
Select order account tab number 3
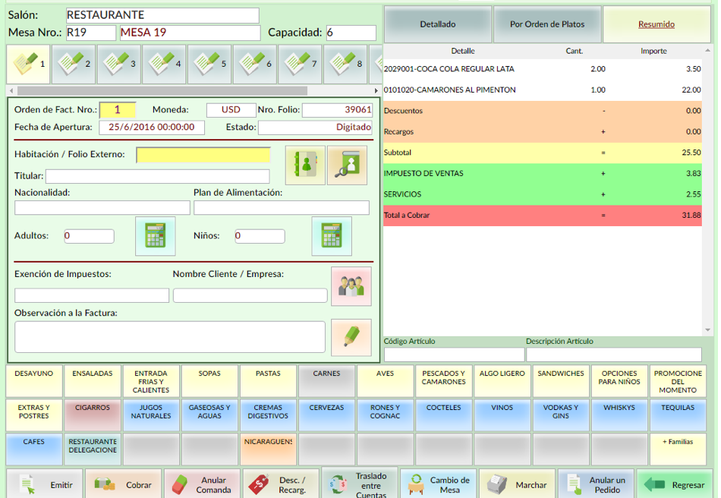point(119,64)
